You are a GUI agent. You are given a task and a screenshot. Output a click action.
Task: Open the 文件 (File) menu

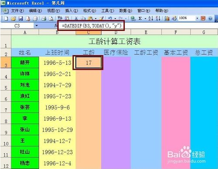click(17, 11)
